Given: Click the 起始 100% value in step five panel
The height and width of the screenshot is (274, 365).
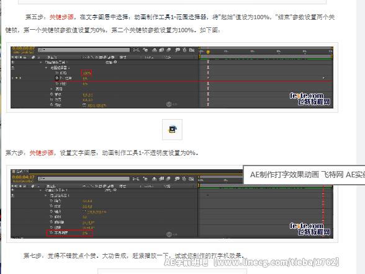Looking at the screenshot, I should point(87,73).
